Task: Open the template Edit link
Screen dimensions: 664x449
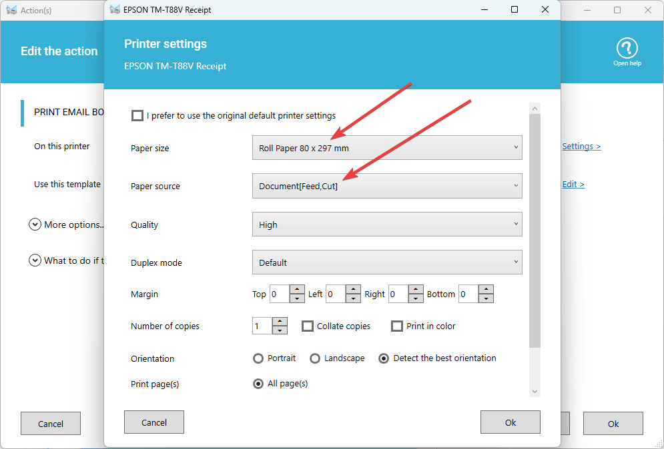Action: pos(573,185)
